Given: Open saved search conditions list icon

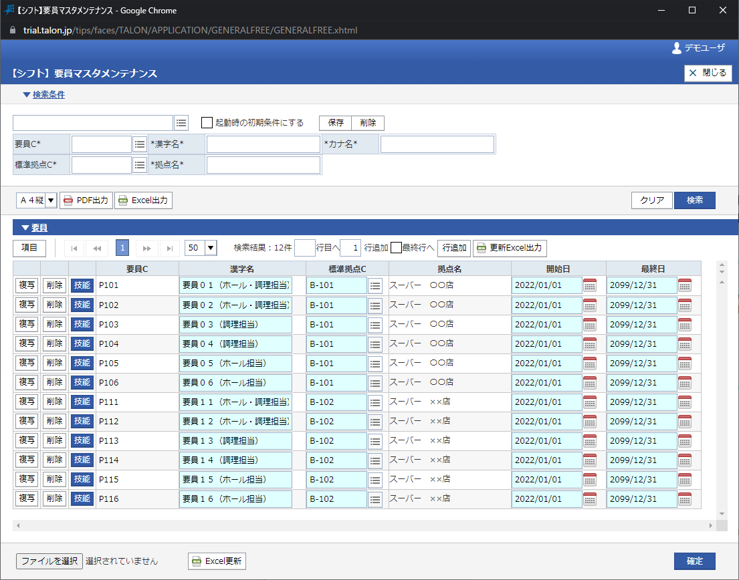Looking at the screenshot, I should point(181,124).
